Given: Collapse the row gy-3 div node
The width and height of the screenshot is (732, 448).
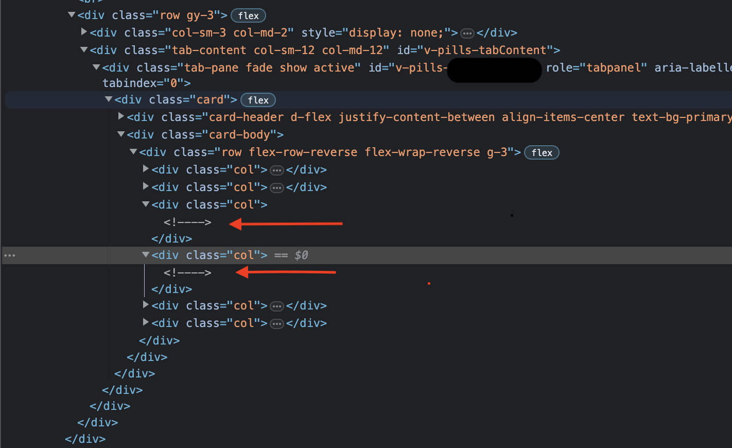Looking at the screenshot, I should tap(72, 15).
